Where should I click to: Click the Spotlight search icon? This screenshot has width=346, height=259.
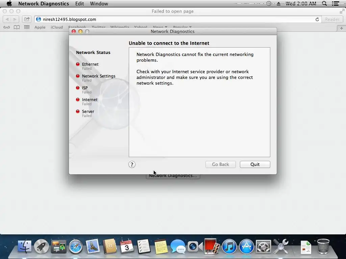324,3
